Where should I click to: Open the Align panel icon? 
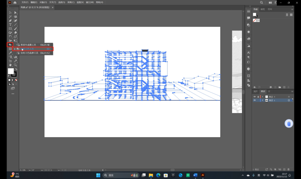pos(249,81)
